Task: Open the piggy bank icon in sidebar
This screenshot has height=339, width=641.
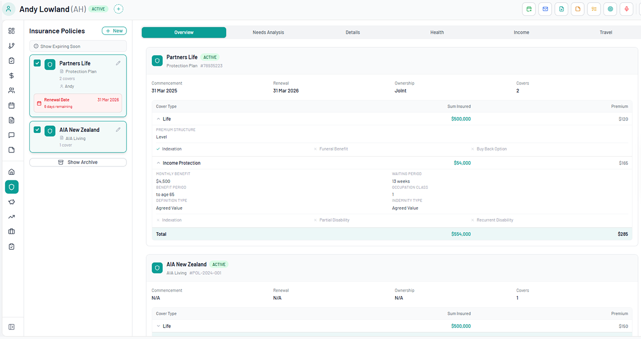Action: (11, 202)
